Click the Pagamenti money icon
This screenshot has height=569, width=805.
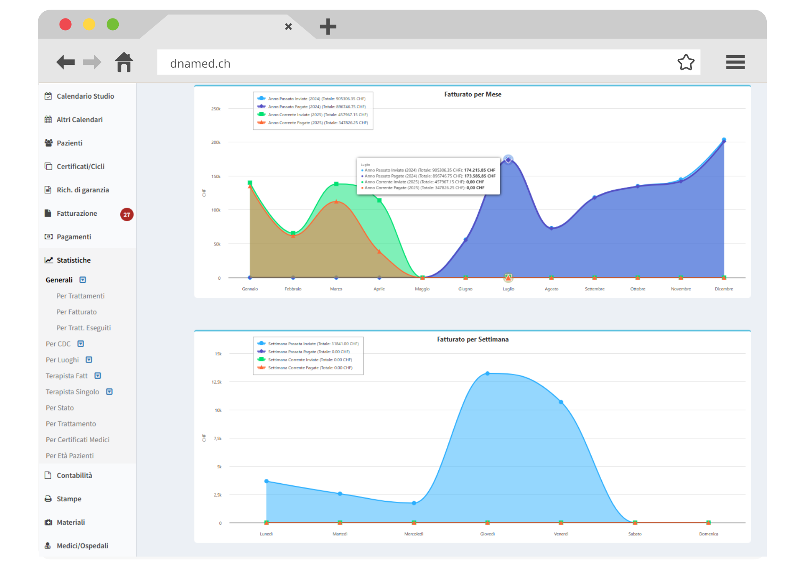(x=48, y=237)
